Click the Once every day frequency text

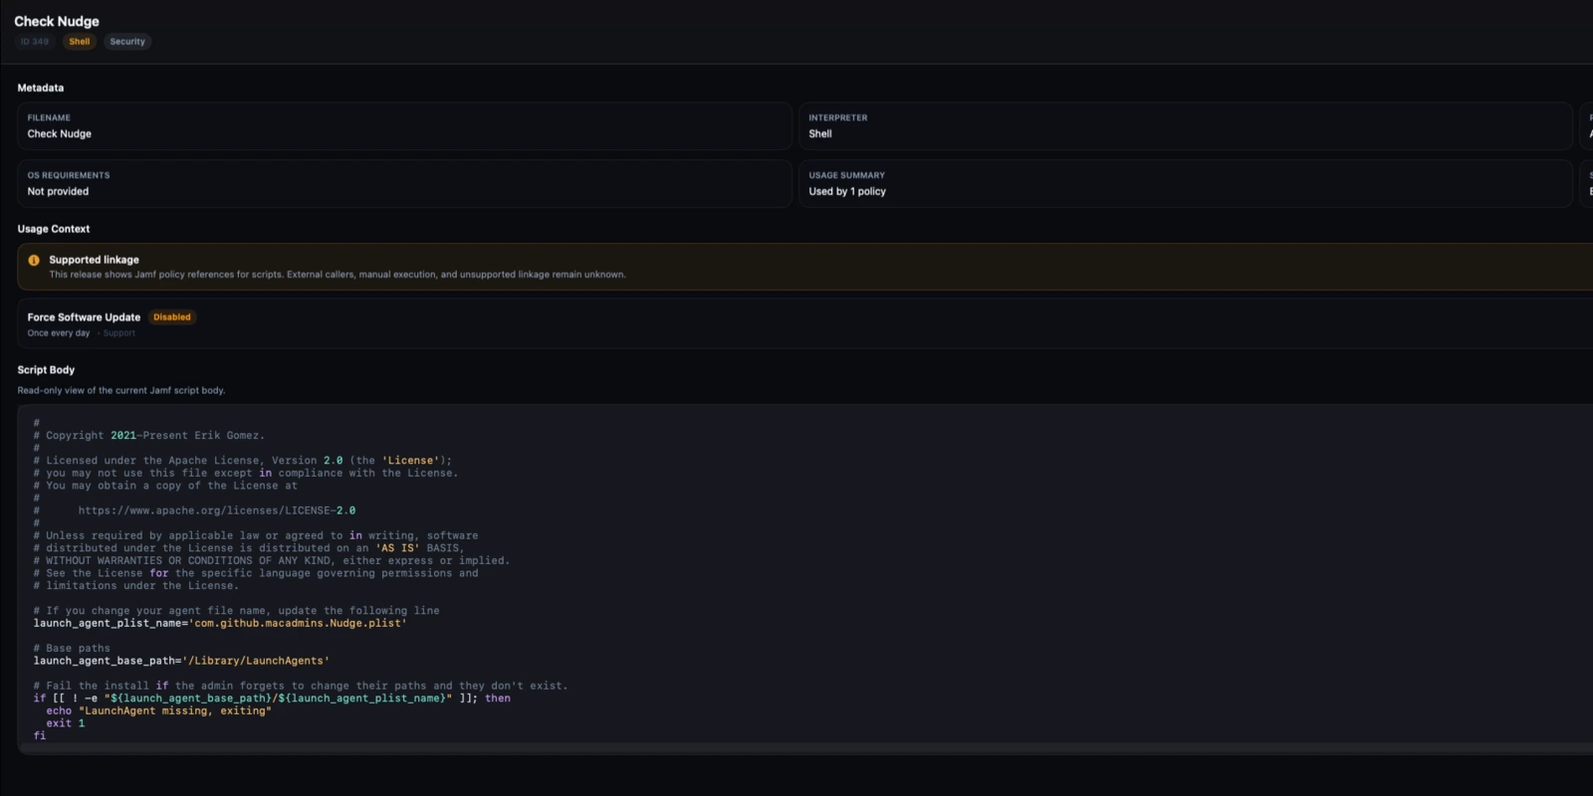coord(59,333)
